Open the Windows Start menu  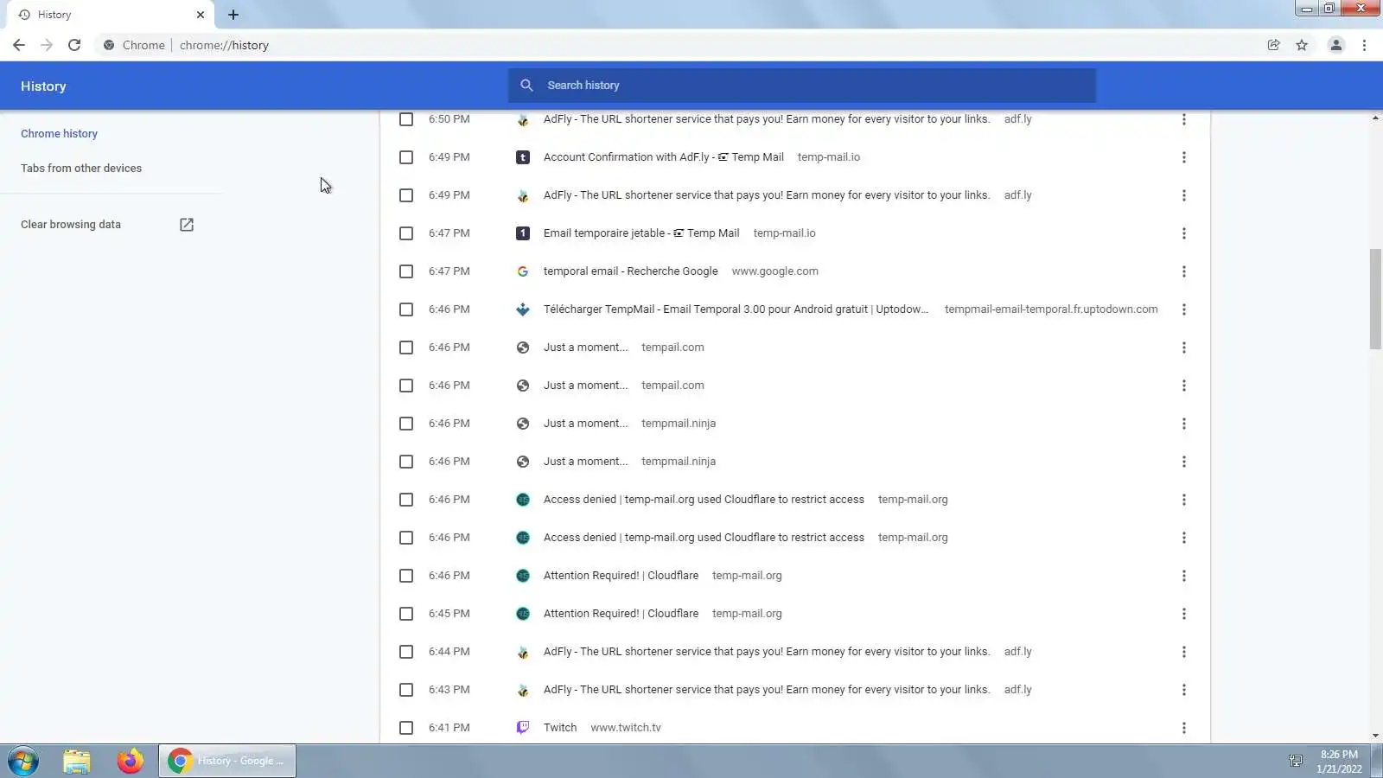[23, 761]
